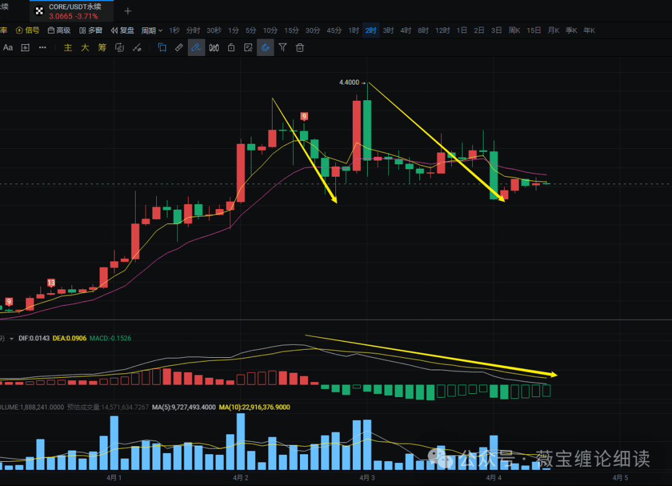Click the MA(10) volume average label
The image size is (672, 486).
click(x=254, y=407)
